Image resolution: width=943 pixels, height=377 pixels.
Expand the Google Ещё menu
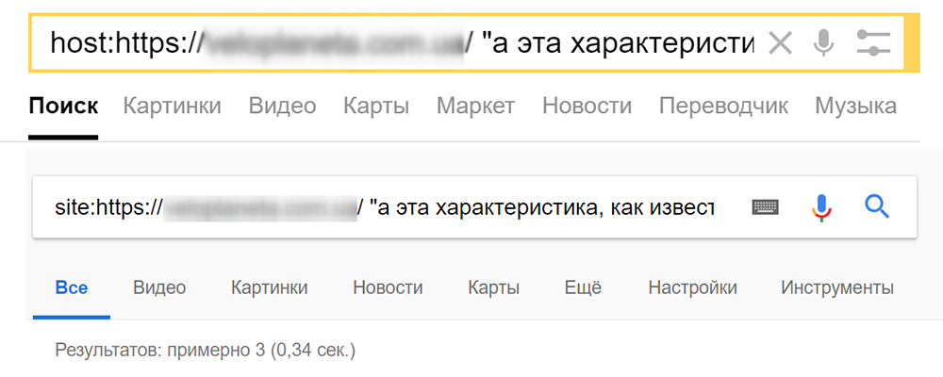click(583, 288)
